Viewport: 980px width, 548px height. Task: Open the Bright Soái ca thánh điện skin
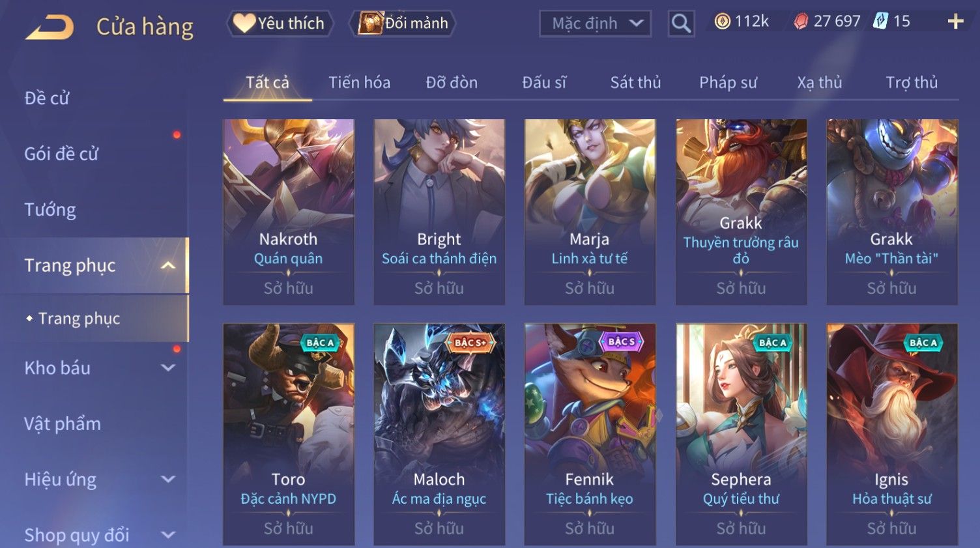click(x=439, y=212)
